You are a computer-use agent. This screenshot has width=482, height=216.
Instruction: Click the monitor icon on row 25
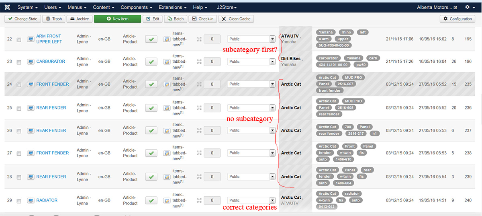pyautogui.click(x=31, y=108)
